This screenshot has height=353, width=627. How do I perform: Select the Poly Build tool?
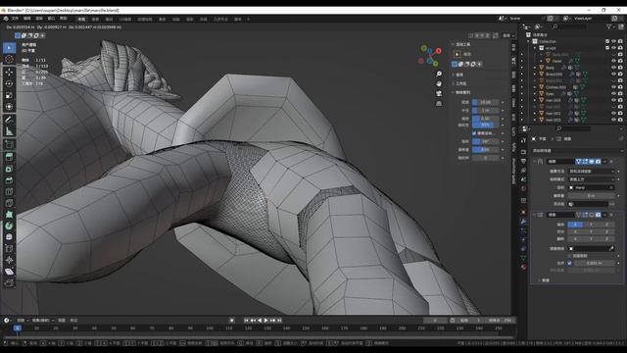9,215
